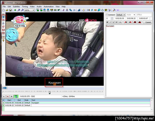Open the Help menu
The image size is (155, 121).
click(64, 7)
